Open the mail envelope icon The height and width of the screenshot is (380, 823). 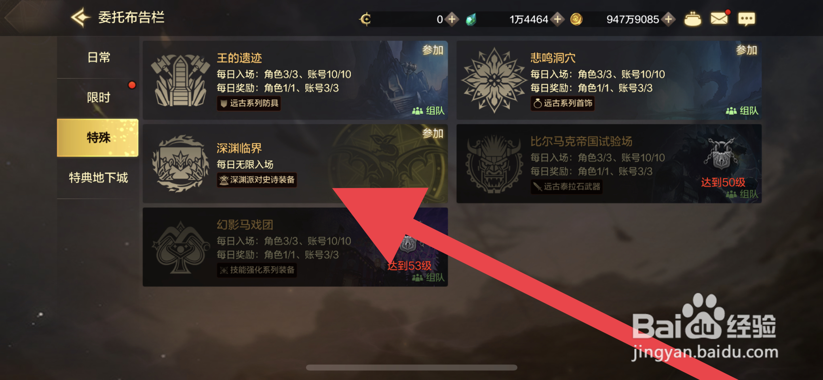click(x=719, y=18)
